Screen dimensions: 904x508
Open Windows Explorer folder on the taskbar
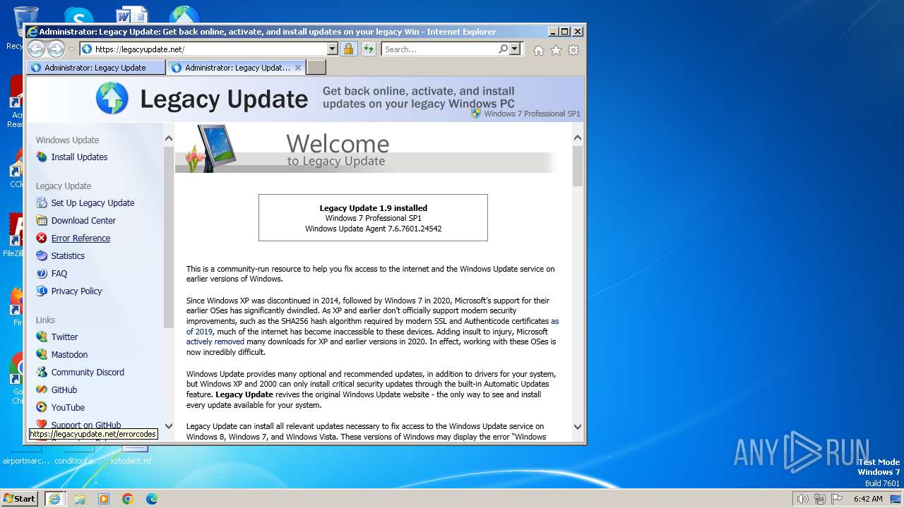pos(80,499)
